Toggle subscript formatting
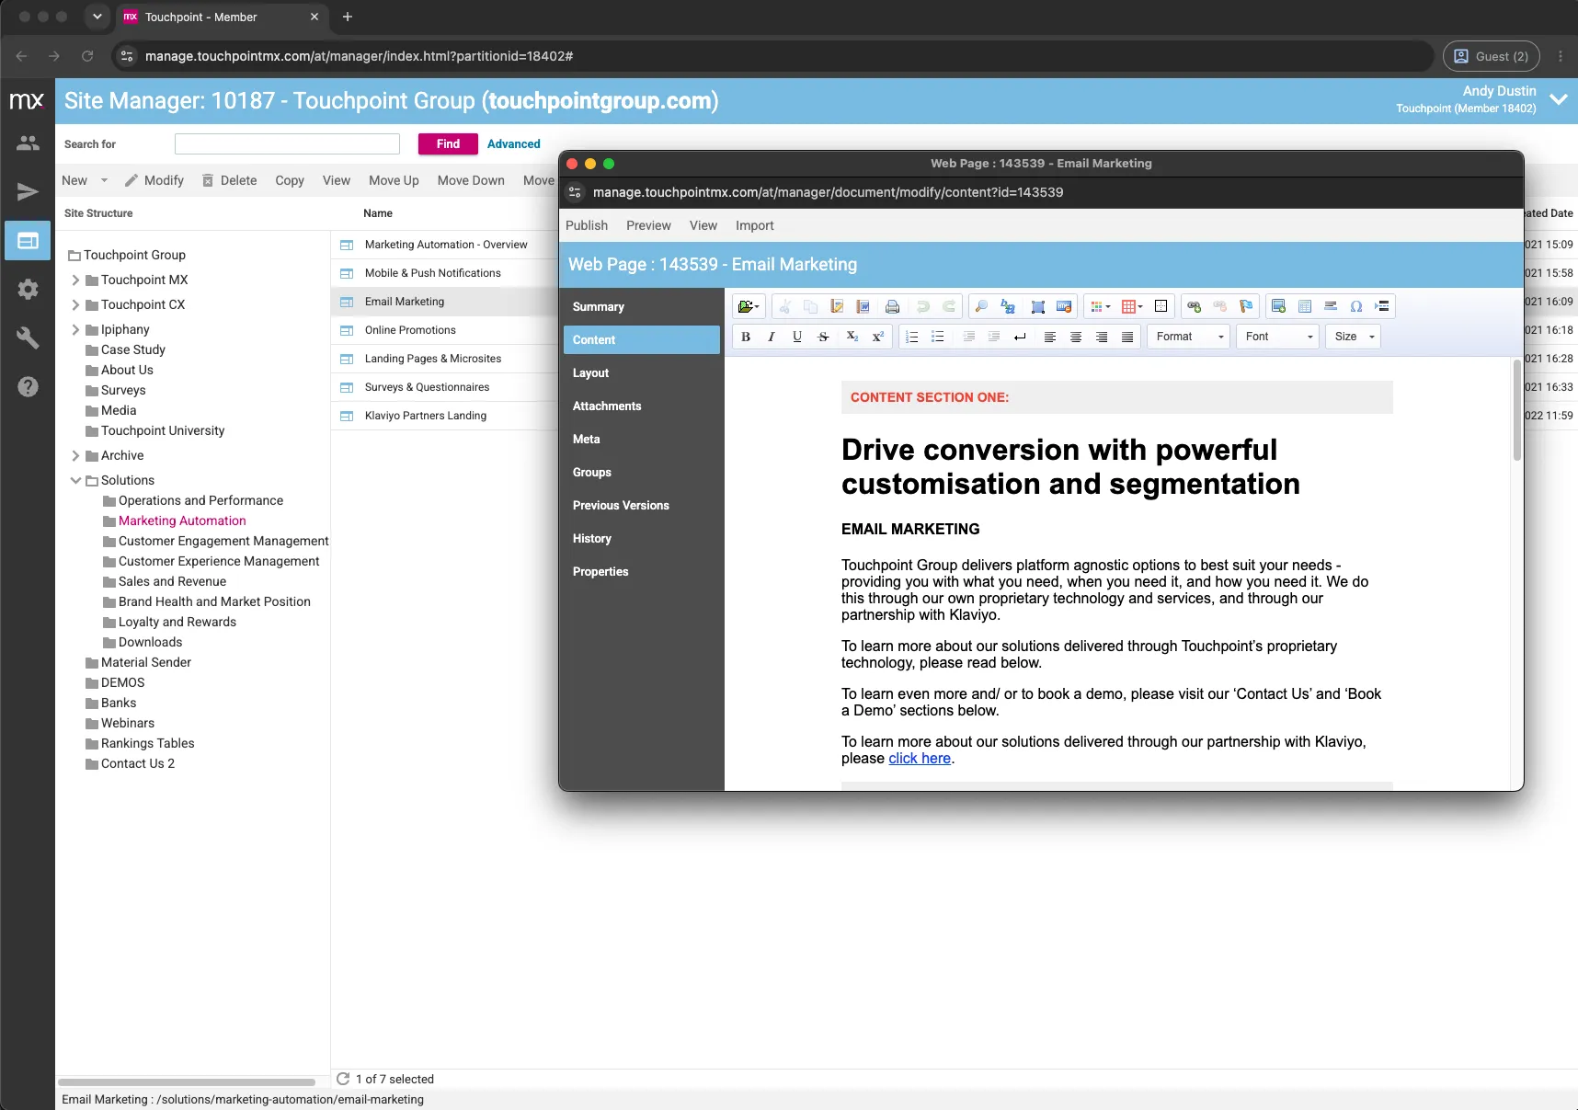1578x1110 pixels. pos(852,337)
